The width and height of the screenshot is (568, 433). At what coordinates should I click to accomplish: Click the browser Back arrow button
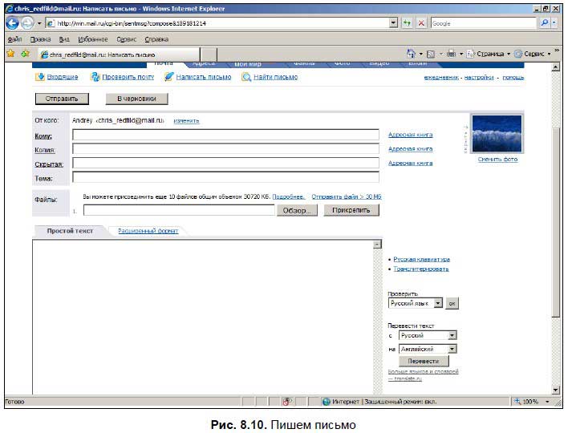coord(12,23)
